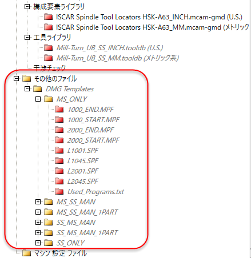Collapse the 工具ライブラリ node
Screen dimensions: 251x258
point(27,37)
